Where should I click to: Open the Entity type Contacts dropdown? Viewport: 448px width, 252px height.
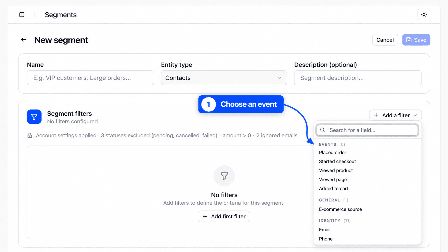[224, 78]
